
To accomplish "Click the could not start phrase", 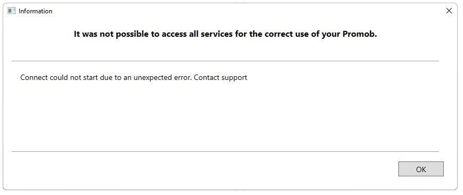I will [x=83, y=77].
